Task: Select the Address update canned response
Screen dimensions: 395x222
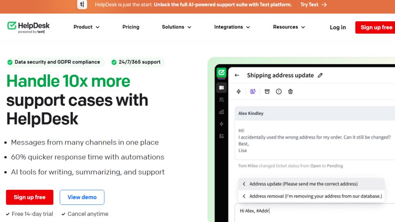Action: pos(312,184)
